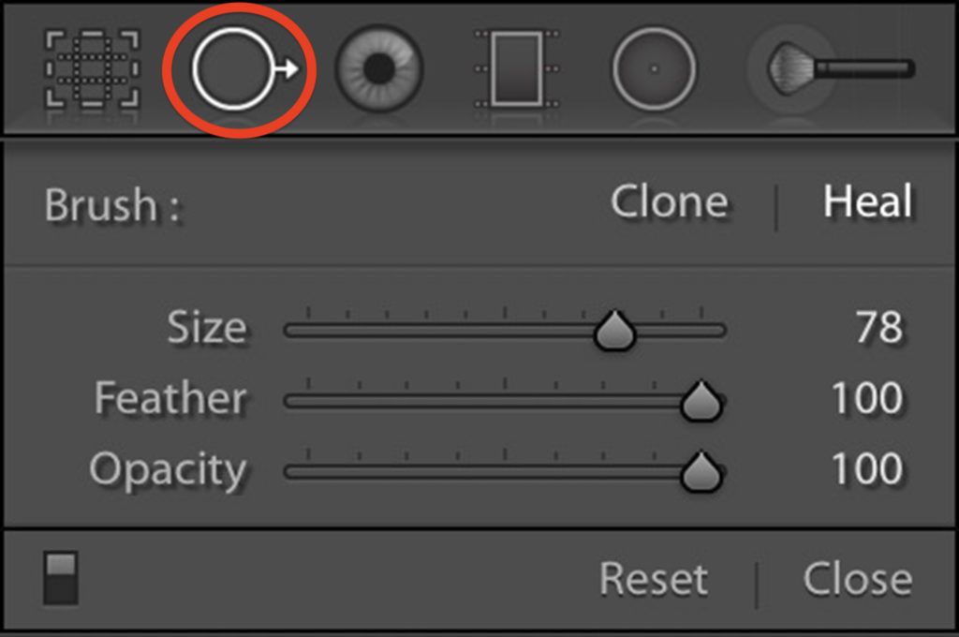Select the Crop Overlay tool icon
959x637 pixels.
93,68
